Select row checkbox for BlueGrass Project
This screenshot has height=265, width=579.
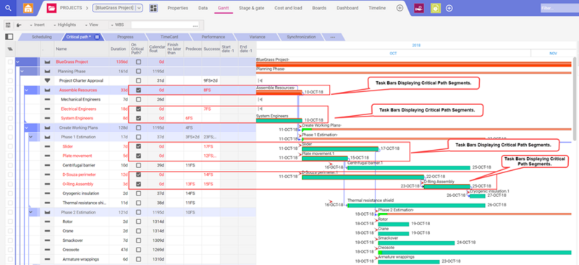[x=10, y=62]
